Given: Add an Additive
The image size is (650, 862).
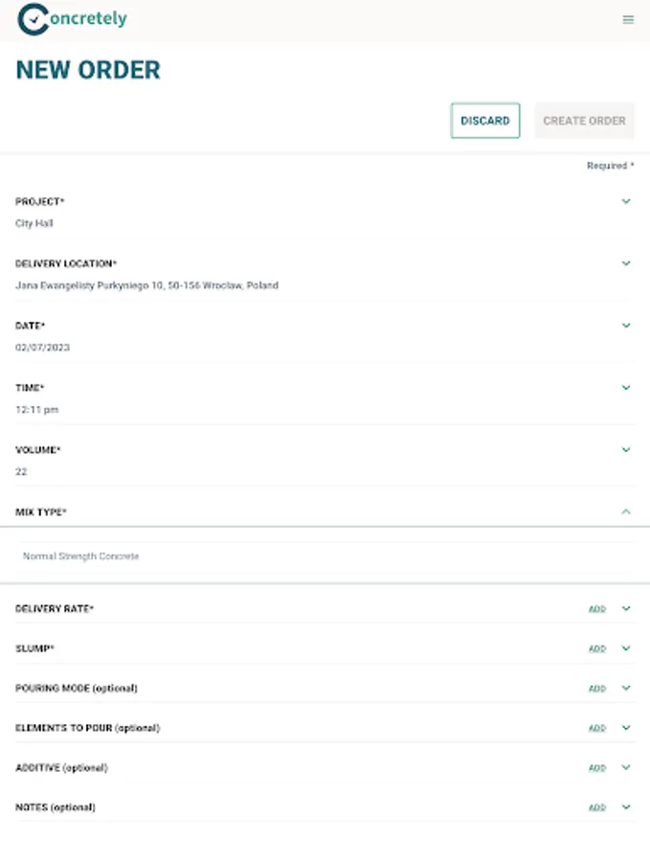Looking at the screenshot, I should [x=597, y=768].
